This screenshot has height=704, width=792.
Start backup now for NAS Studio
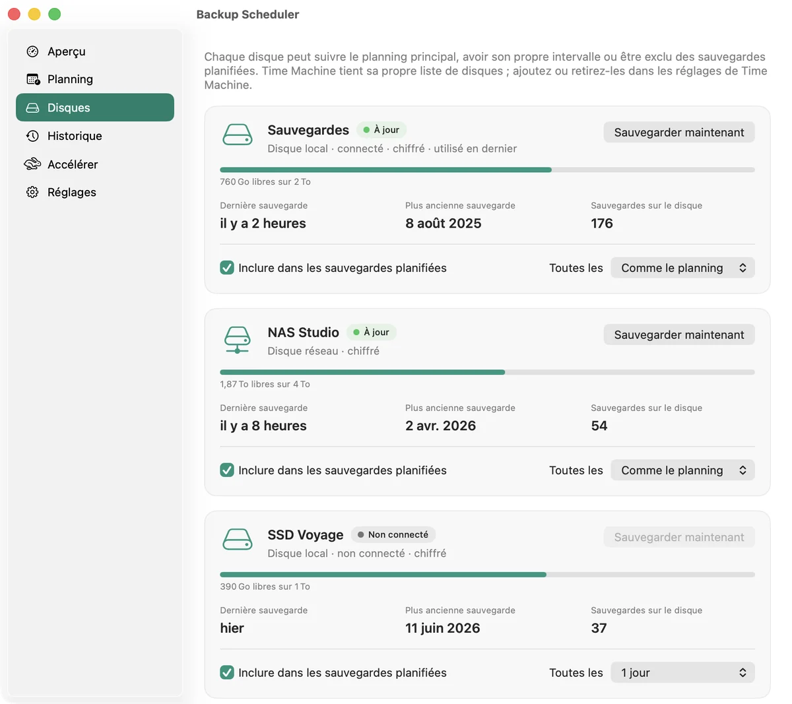(x=679, y=335)
